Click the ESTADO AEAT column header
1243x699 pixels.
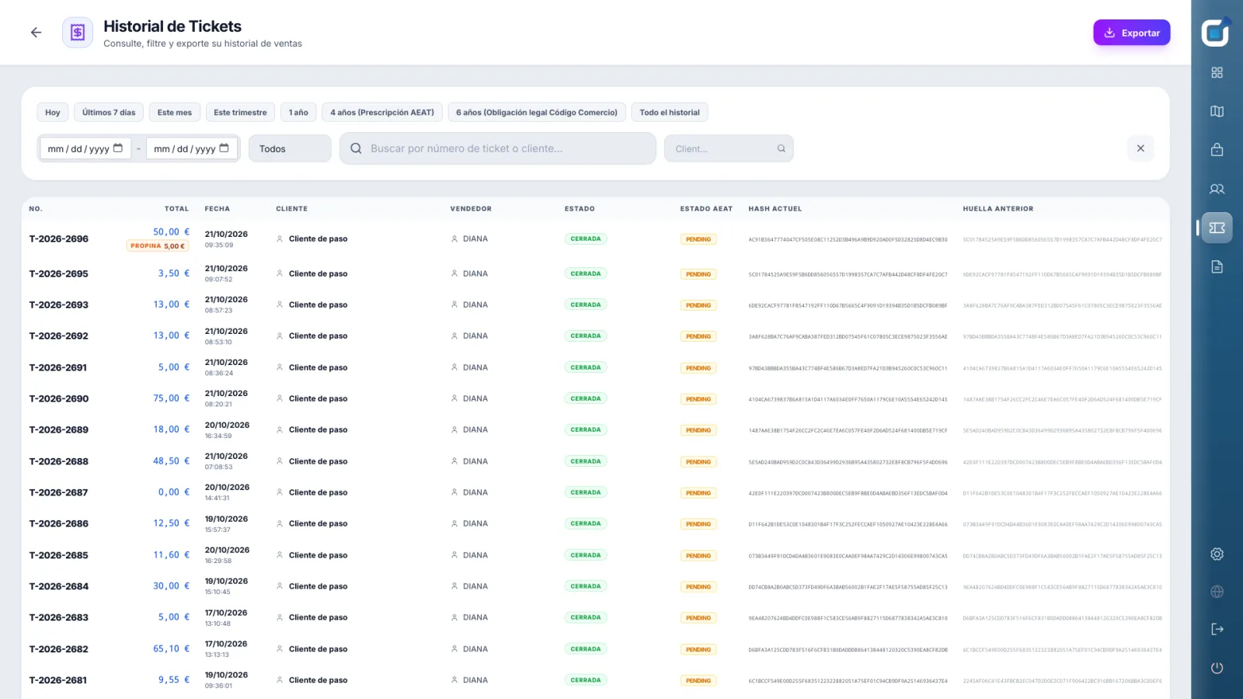click(x=706, y=209)
